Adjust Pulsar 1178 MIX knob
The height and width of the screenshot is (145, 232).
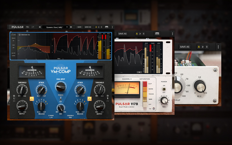point(164,101)
